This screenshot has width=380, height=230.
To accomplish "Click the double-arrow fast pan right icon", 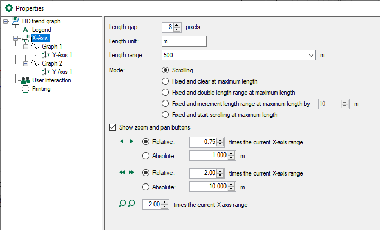I will [132, 172].
